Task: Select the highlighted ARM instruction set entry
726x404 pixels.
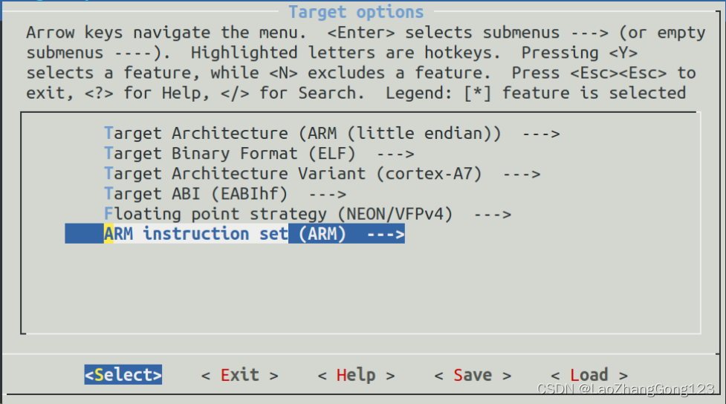Action: pos(235,234)
